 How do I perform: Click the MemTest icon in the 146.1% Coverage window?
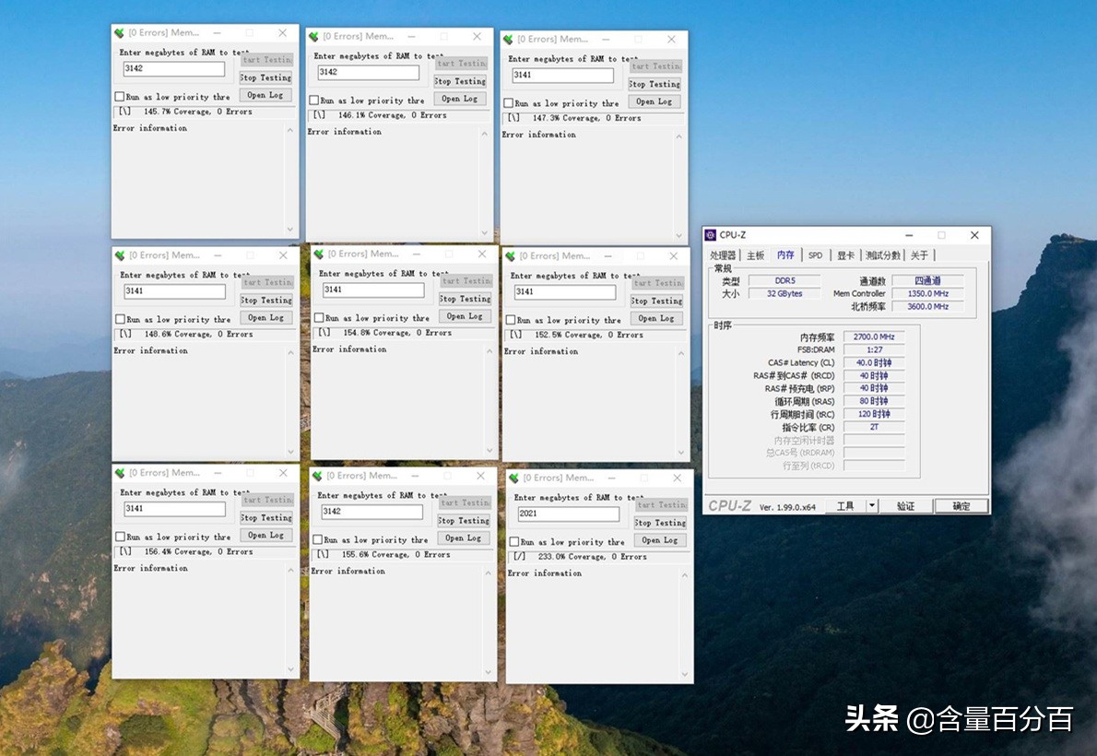pos(314,37)
